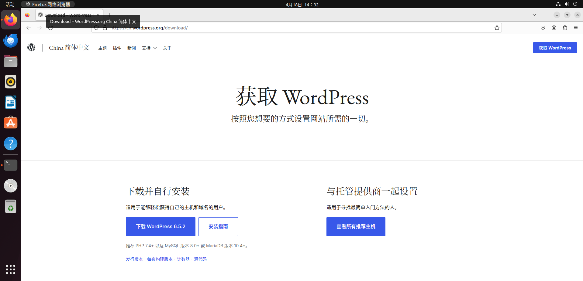Viewport: 583px width, 281px height.
Task: Show applications grid in the dock
Action: 11,269
